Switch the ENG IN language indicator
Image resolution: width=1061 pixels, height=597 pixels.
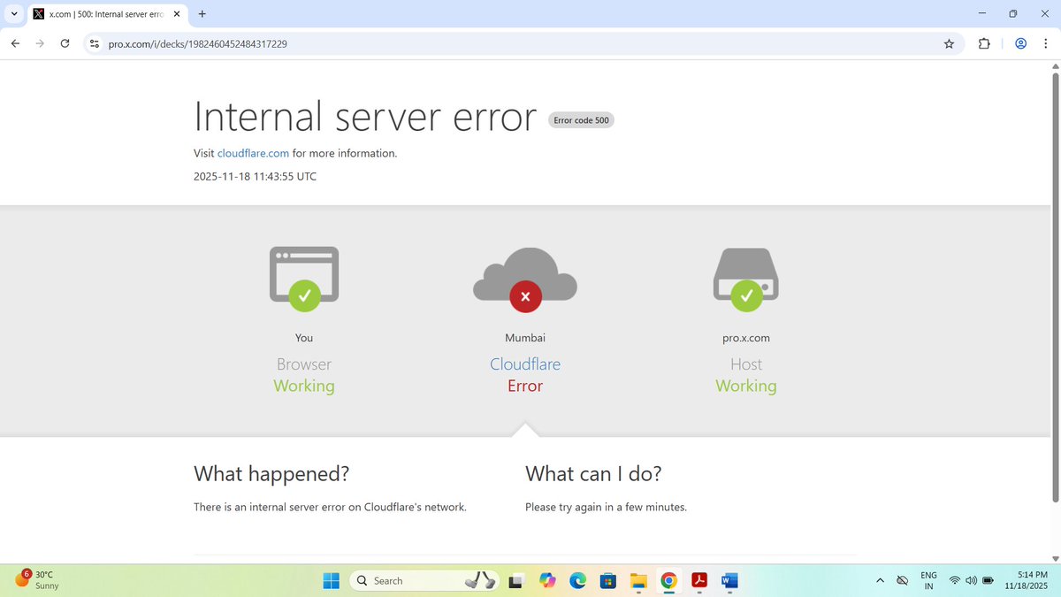pyautogui.click(x=928, y=580)
